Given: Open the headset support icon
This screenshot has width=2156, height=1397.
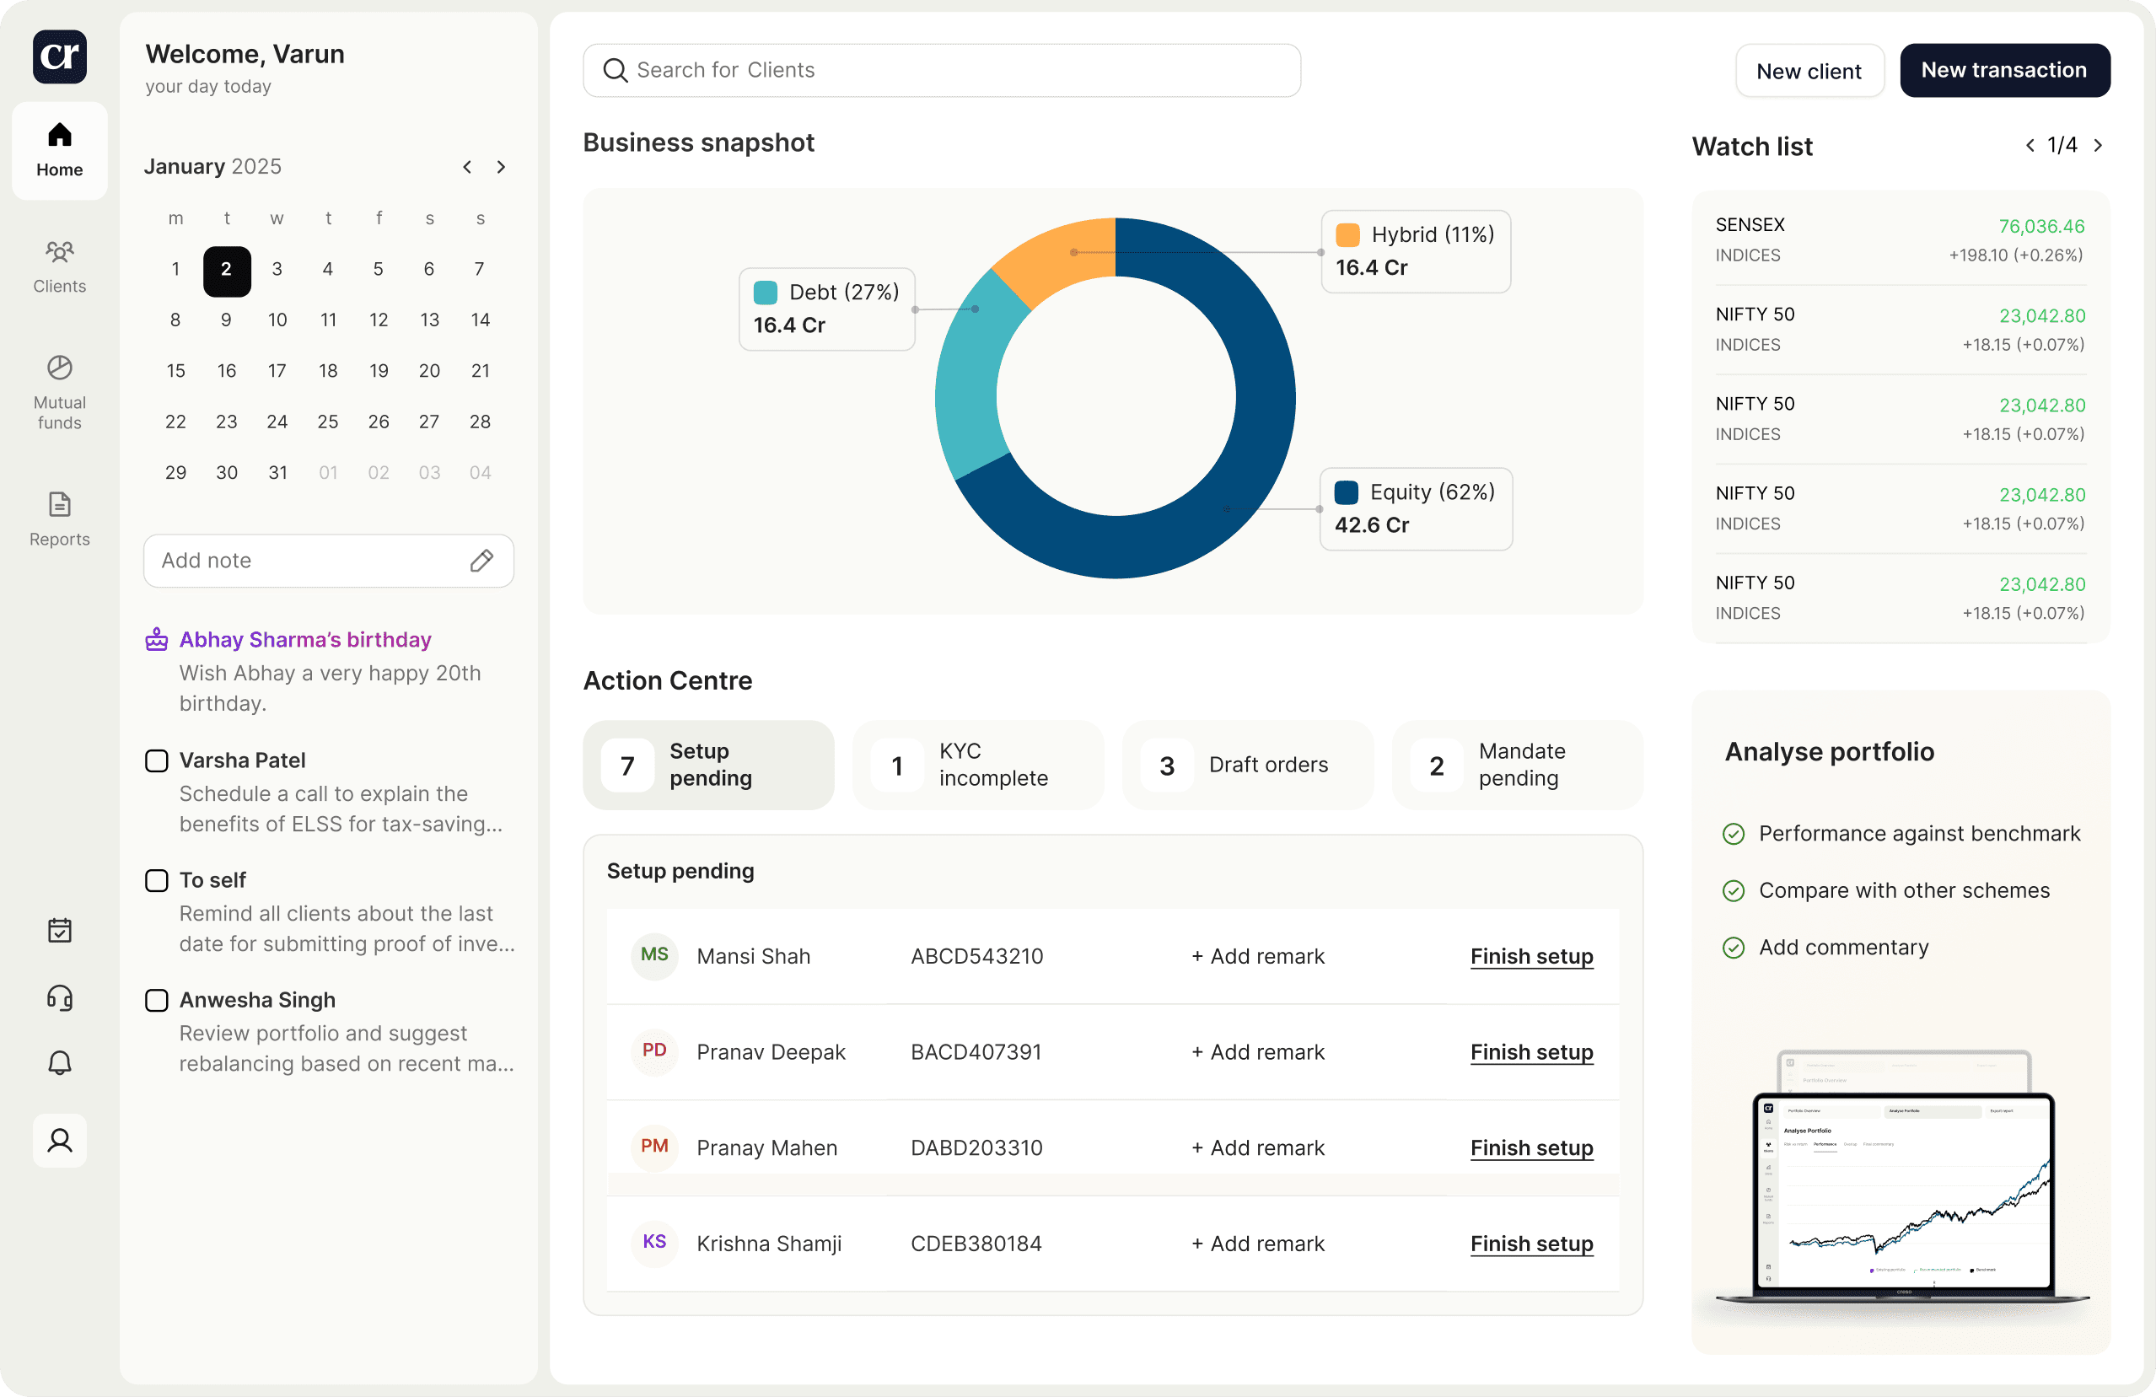Looking at the screenshot, I should point(60,997).
